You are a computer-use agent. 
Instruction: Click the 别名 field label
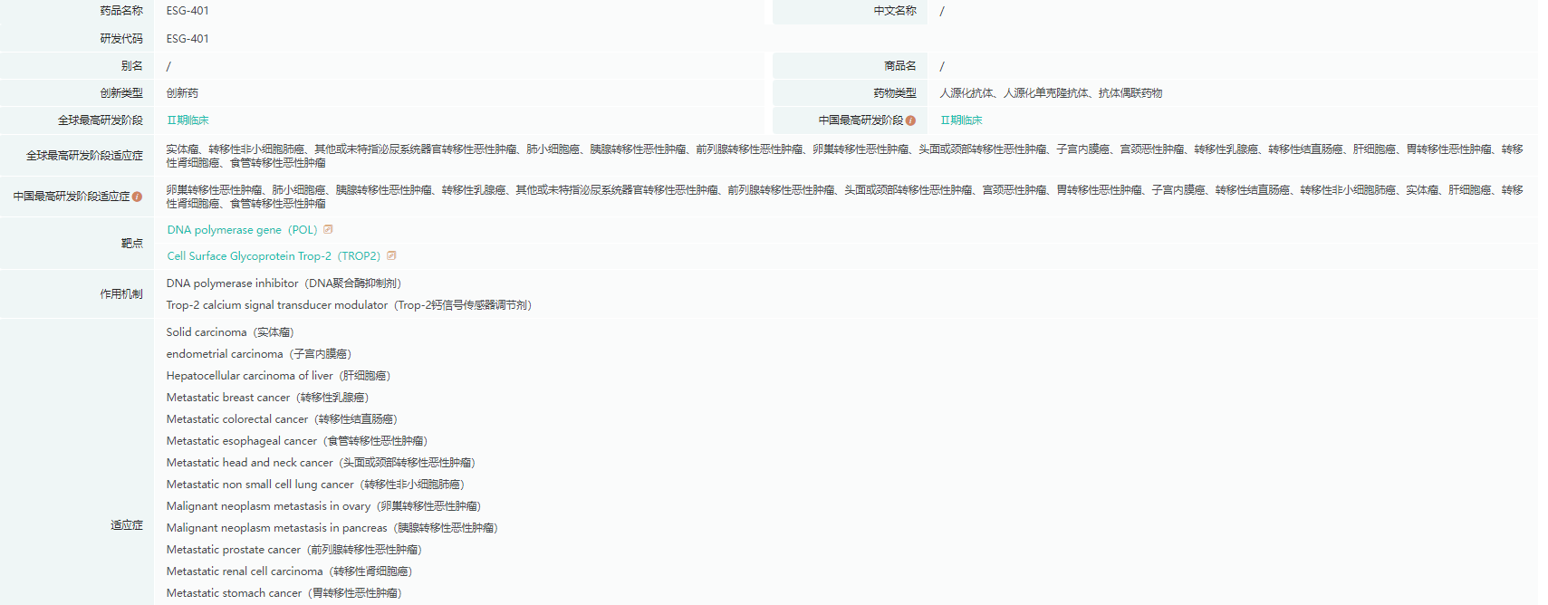[x=132, y=66]
